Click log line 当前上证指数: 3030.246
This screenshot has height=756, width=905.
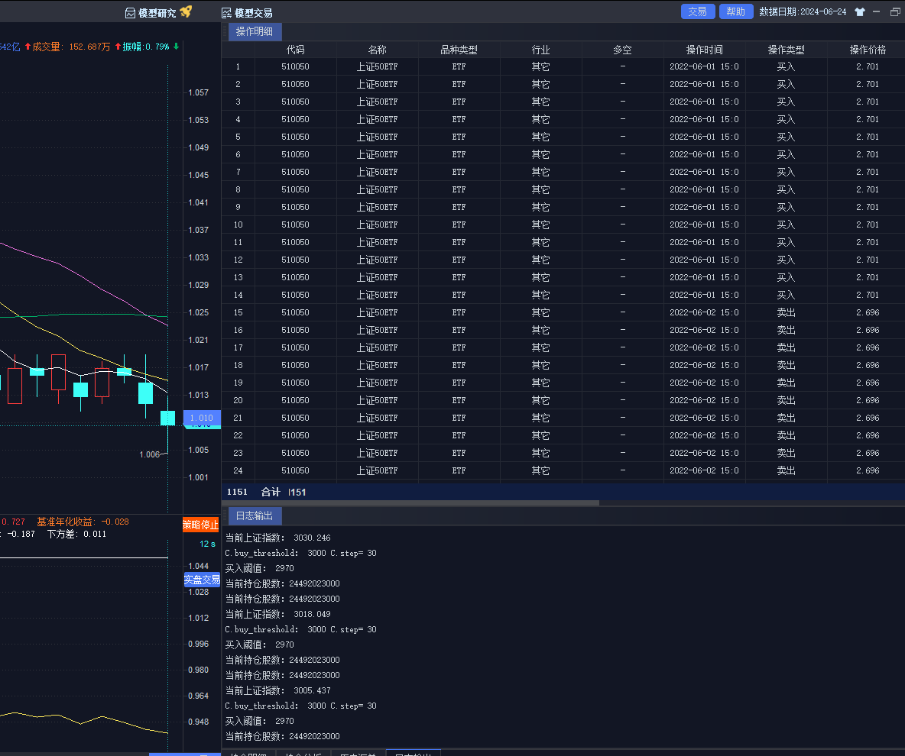pos(277,538)
